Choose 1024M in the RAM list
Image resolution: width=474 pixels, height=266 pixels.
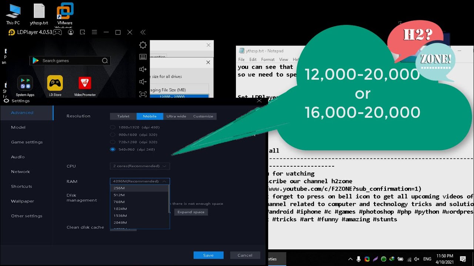pyautogui.click(x=140, y=209)
